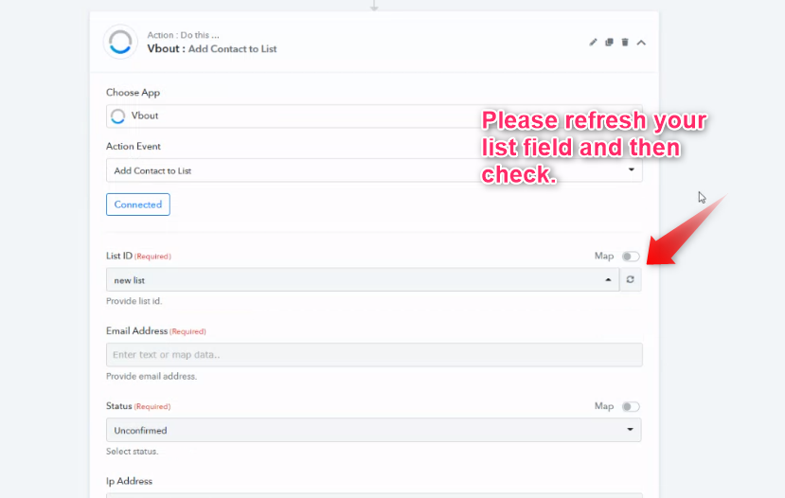Click the 'Action : Do this ...' text

coord(184,35)
